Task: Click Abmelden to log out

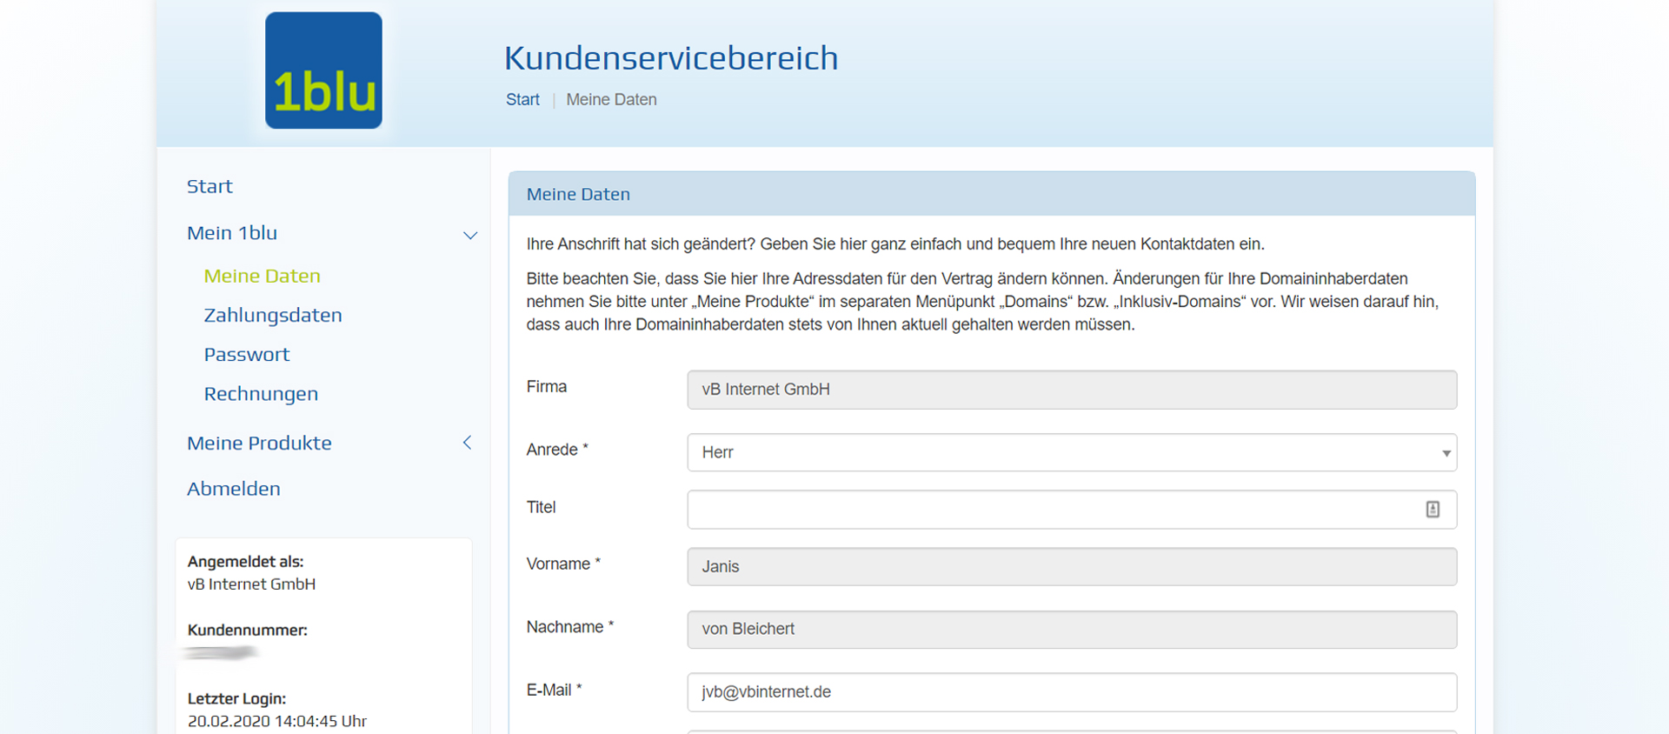Action: 234,489
